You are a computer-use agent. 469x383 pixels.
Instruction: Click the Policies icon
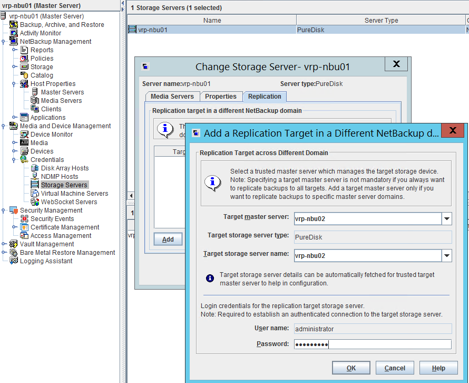[24, 59]
